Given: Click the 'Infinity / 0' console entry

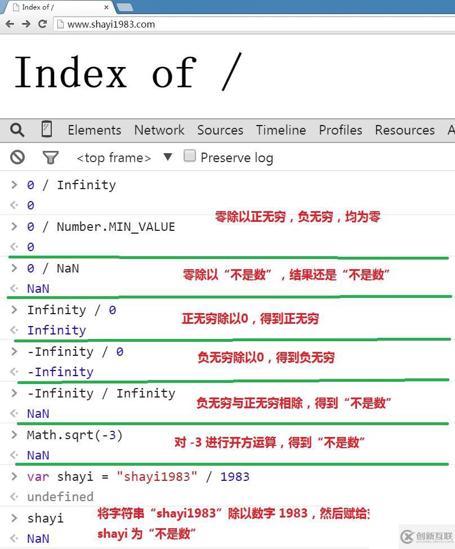Looking at the screenshot, I should point(72,310).
